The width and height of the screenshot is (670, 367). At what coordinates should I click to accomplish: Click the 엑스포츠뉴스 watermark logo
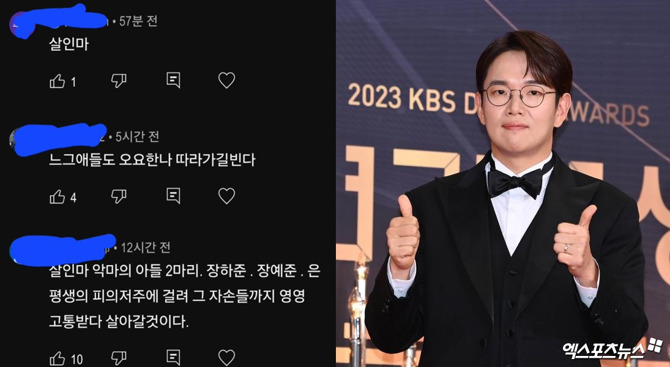612,349
